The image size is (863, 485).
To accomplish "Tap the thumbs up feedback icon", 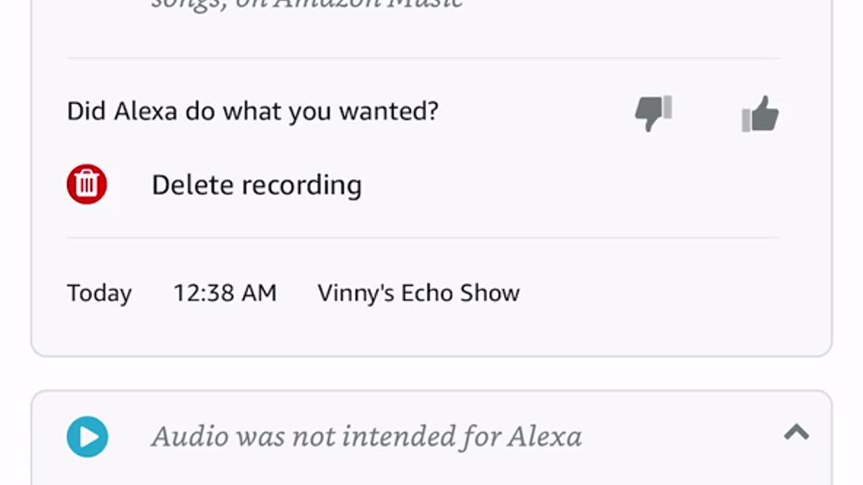I will [760, 112].
